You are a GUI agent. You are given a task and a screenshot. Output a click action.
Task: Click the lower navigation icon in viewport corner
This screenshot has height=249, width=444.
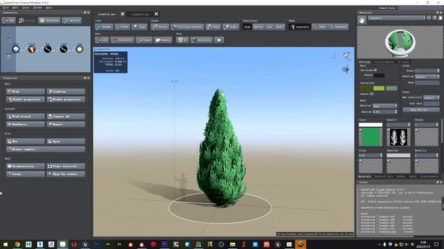[x=345, y=69]
